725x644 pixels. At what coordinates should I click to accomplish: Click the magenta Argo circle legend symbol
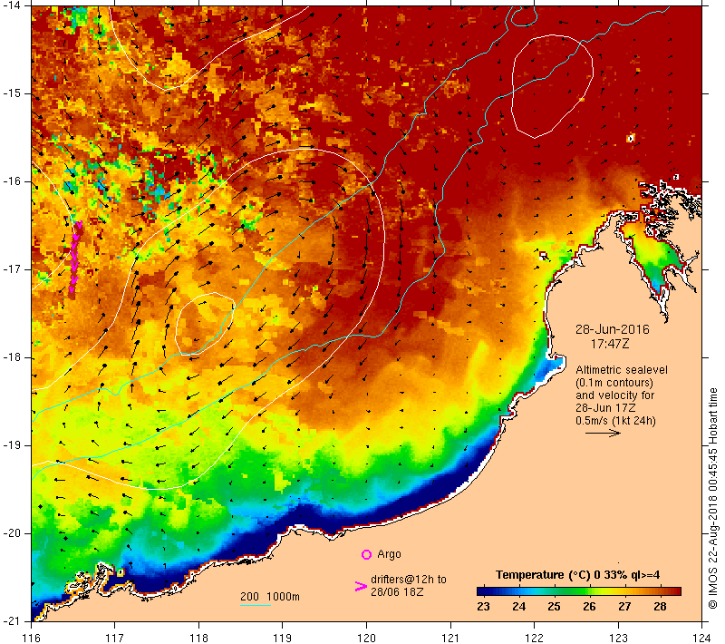(x=366, y=554)
